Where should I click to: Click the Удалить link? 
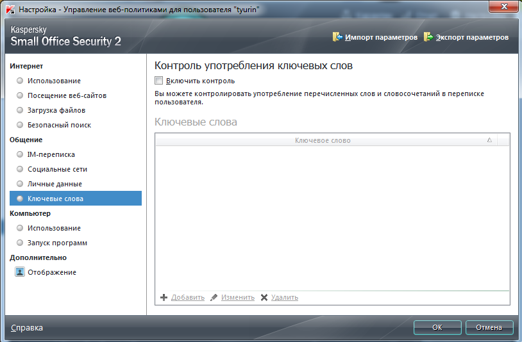[285, 297]
